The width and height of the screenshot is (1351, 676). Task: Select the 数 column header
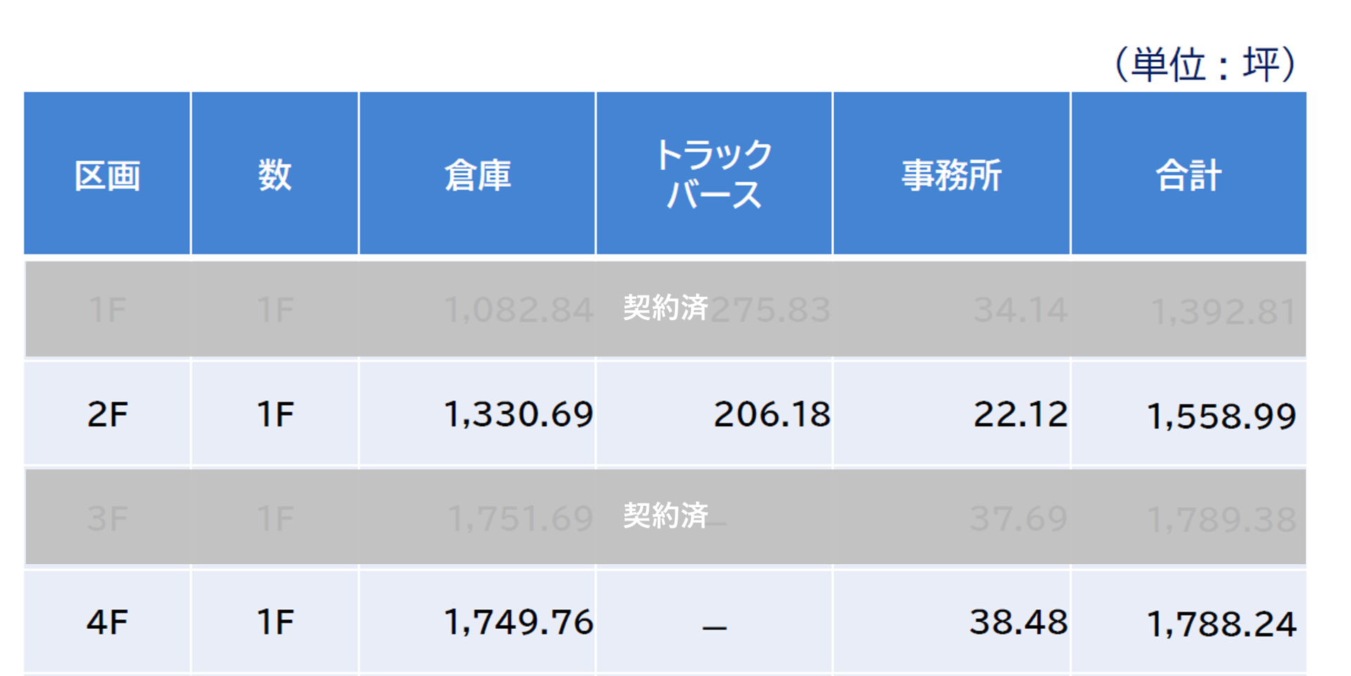pyautogui.click(x=274, y=175)
